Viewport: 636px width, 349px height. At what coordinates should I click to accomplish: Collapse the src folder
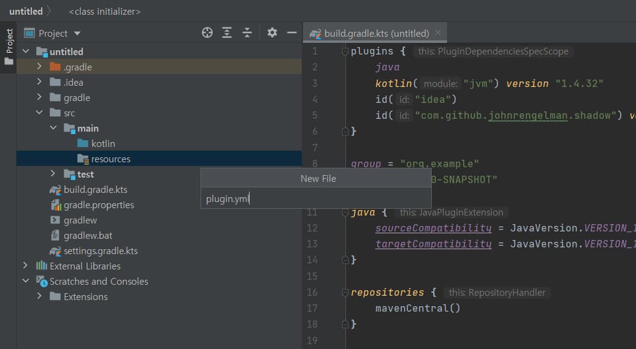pyautogui.click(x=39, y=113)
